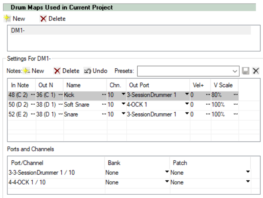The height and width of the screenshot is (198, 263).
Task: Delete the selected drum map DM1-
Action: pos(53,18)
